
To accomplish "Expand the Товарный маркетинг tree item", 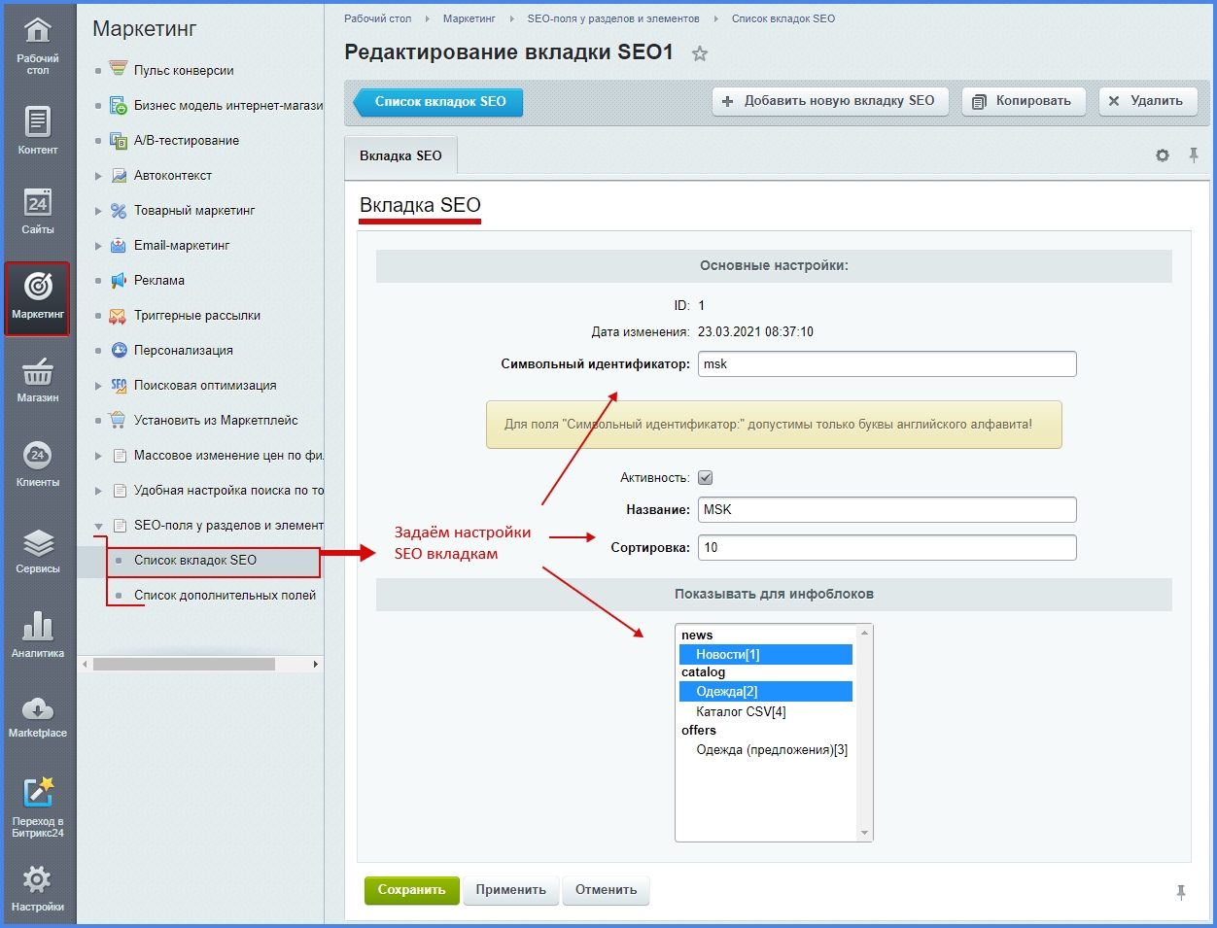I will [x=98, y=211].
